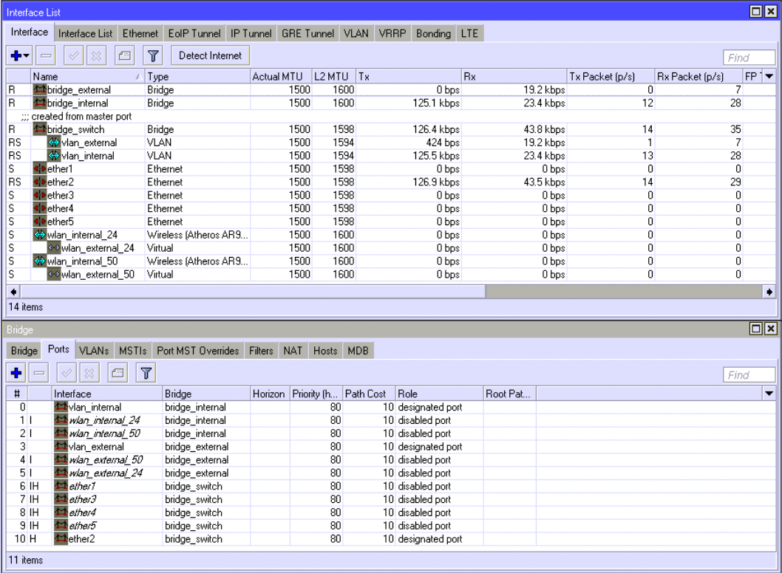Open the columns dropdown in Interface List table header

click(x=769, y=76)
